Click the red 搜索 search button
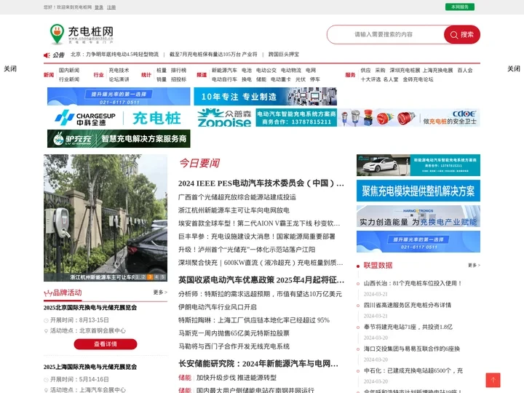The height and width of the screenshot is (393, 524). pos(462,34)
